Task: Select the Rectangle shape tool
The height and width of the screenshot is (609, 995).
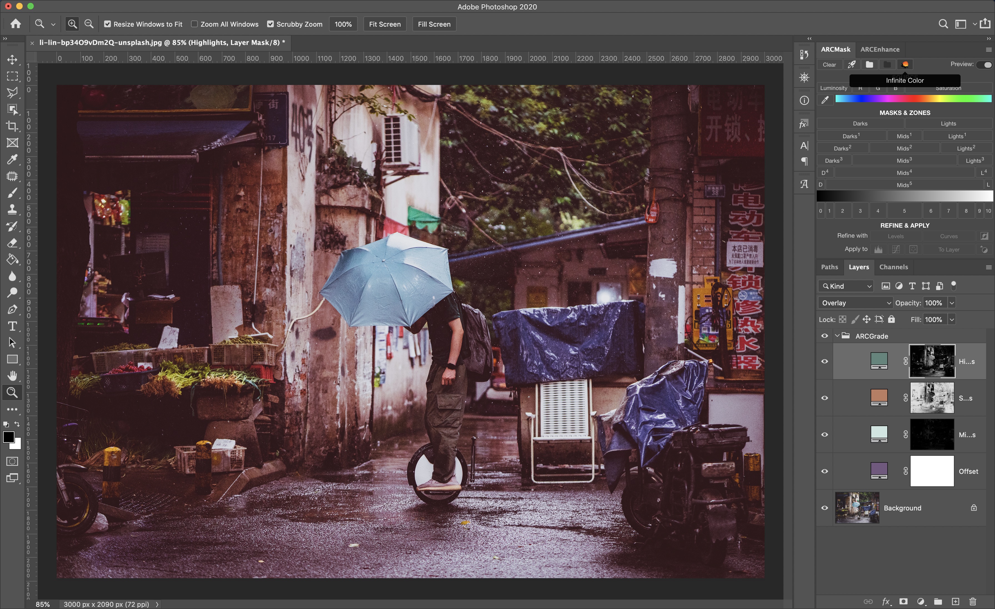Action: 12,359
